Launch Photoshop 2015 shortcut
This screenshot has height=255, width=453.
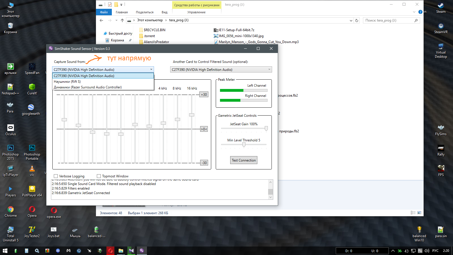click(10, 152)
